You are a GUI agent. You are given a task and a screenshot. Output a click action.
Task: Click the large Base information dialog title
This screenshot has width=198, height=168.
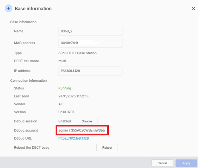33,9
